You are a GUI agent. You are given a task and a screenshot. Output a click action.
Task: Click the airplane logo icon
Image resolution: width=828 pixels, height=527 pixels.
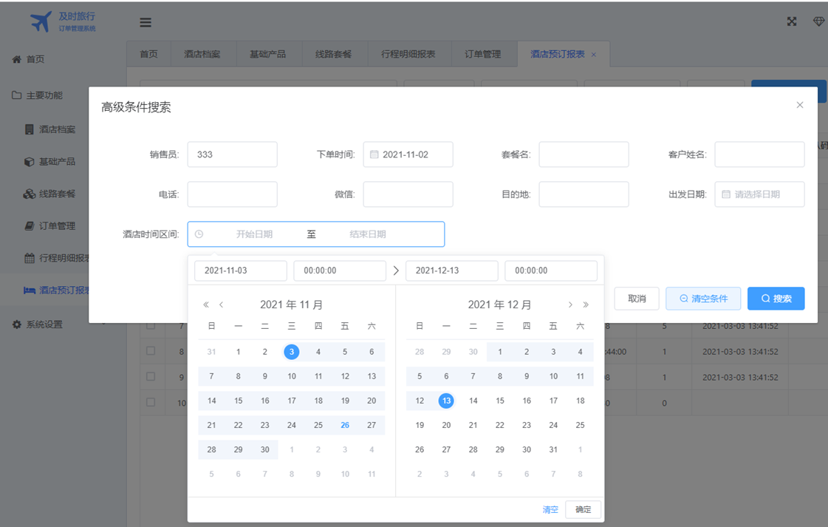(41, 21)
